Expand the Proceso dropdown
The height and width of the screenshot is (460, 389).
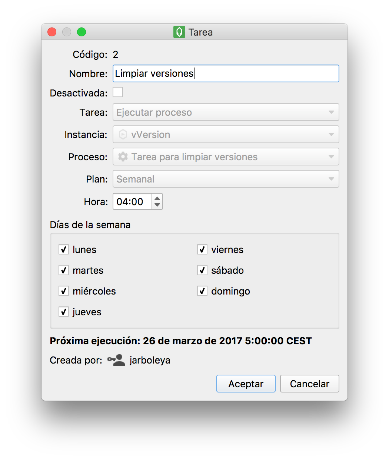pyautogui.click(x=226, y=157)
